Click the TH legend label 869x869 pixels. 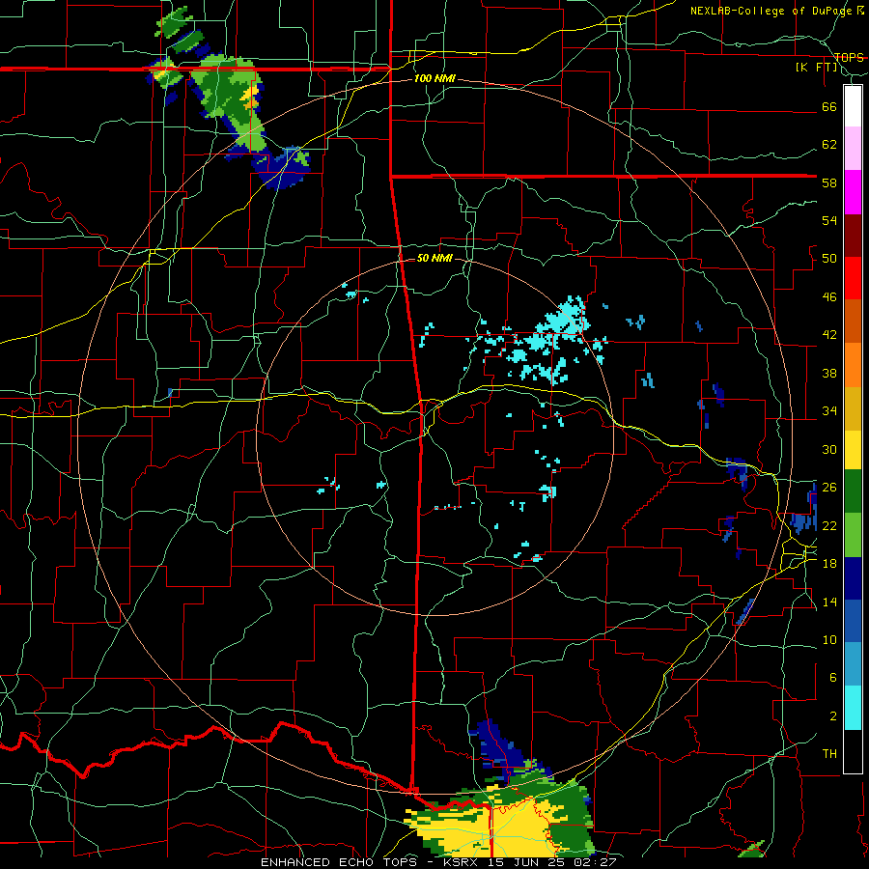click(829, 754)
